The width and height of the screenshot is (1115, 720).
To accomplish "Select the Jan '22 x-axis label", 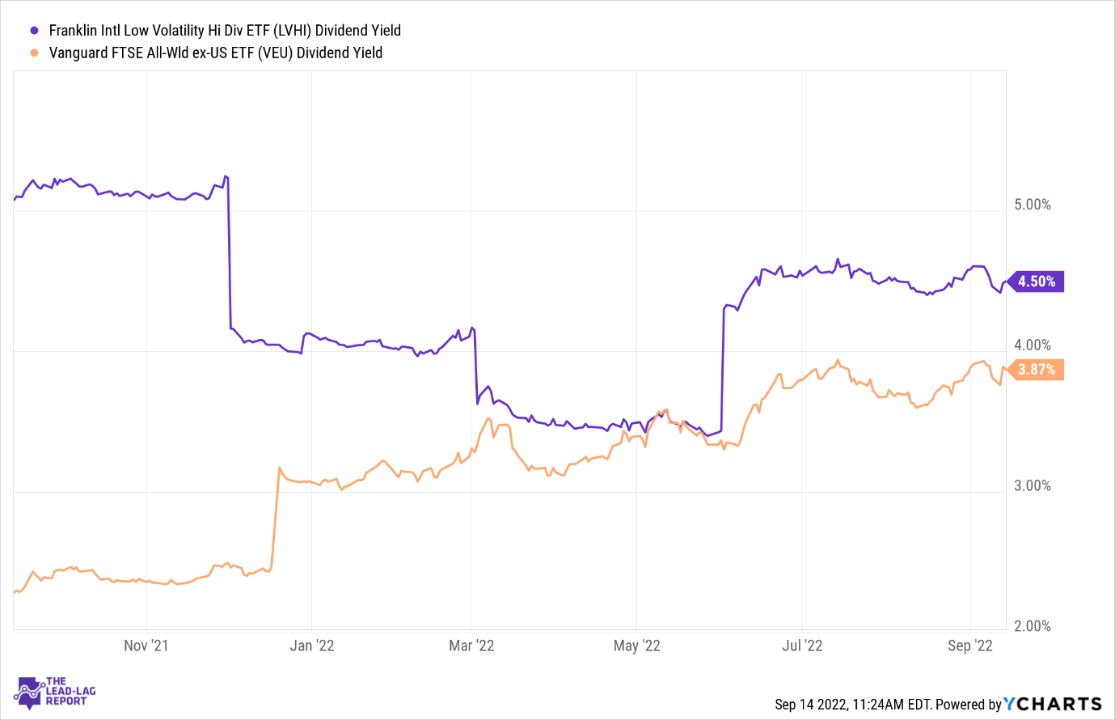I will point(311,646).
